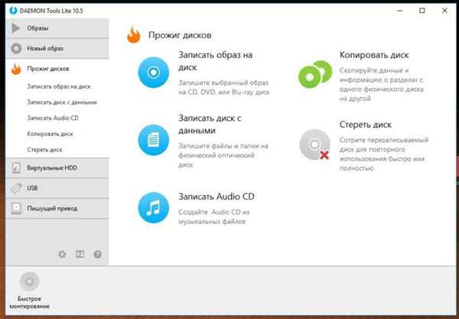Open the Пишущий привод section

coord(57,208)
